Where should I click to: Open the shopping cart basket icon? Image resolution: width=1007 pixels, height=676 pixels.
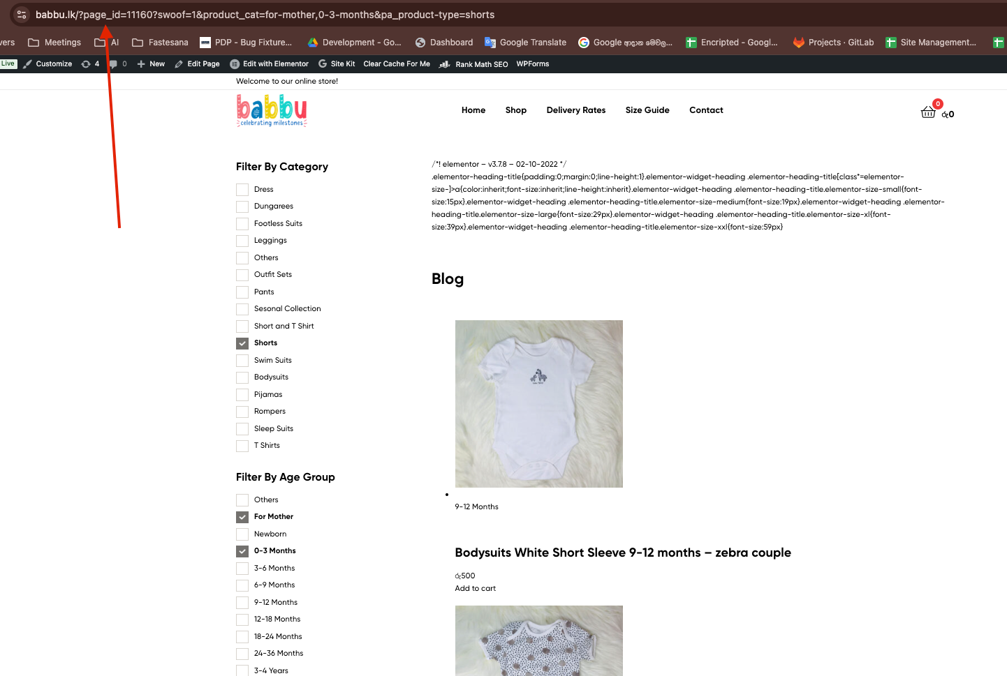point(928,112)
